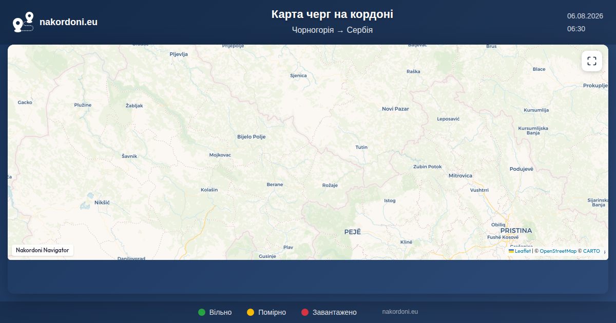Click the Mitrovica map label
616x323 pixels.
(460, 176)
